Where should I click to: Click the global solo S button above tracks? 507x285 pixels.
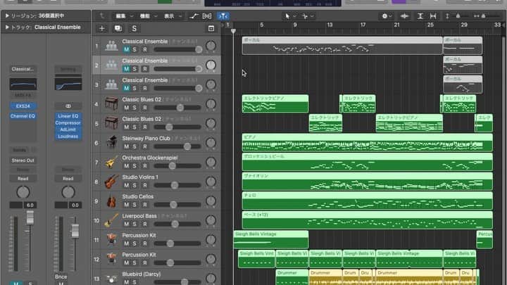(x=134, y=28)
